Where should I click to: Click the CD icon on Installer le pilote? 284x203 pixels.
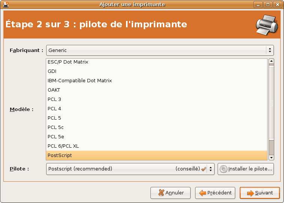pyautogui.click(x=223, y=169)
